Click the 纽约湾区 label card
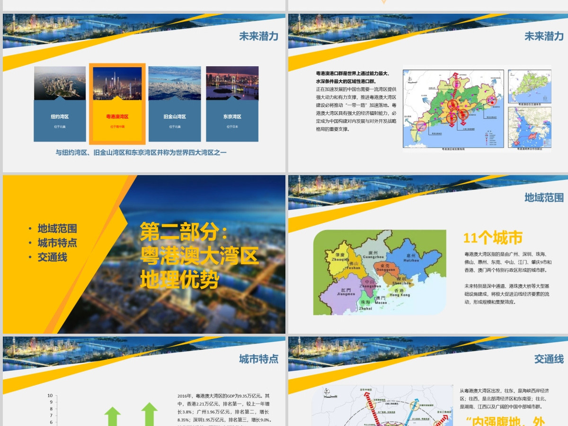This screenshot has width=568, height=426. point(60,121)
